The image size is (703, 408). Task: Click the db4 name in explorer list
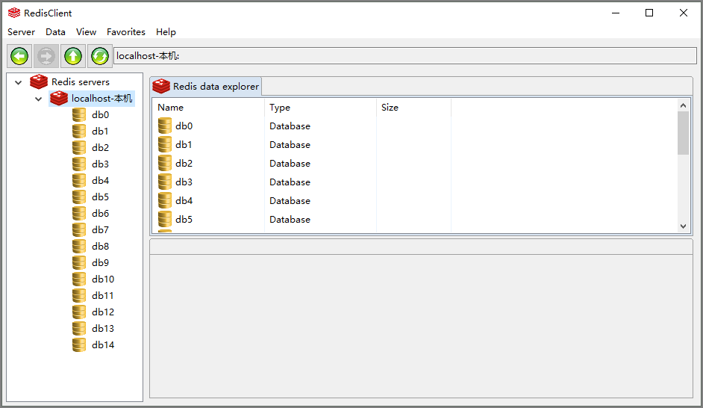pos(184,200)
